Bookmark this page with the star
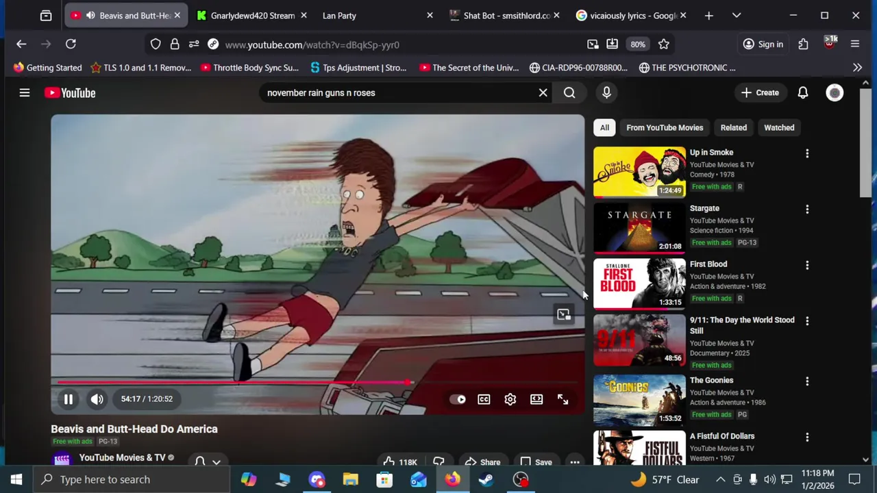Screen dimensions: 877x493 coord(663,45)
